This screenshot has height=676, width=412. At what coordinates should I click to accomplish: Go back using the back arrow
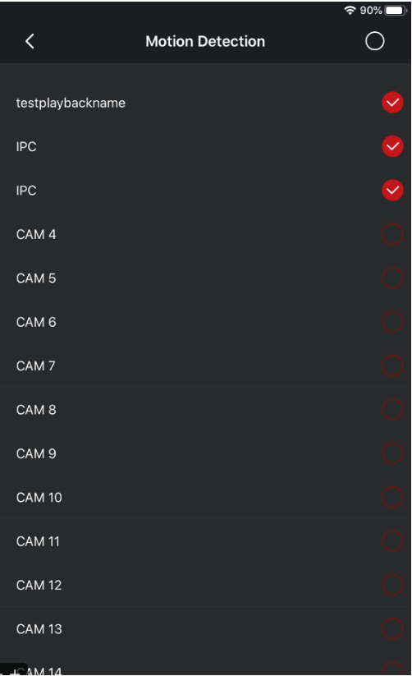[x=30, y=41]
